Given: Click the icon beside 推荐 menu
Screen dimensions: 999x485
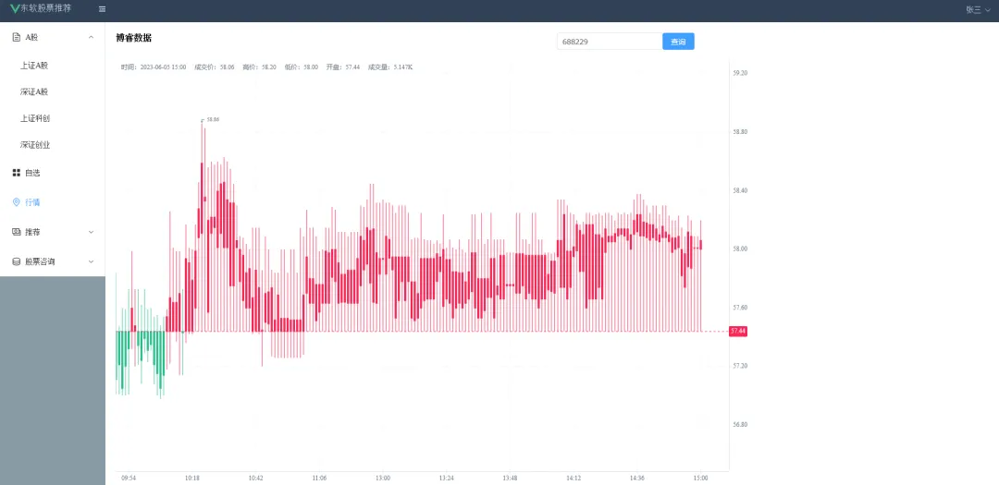Looking at the screenshot, I should [16, 232].
